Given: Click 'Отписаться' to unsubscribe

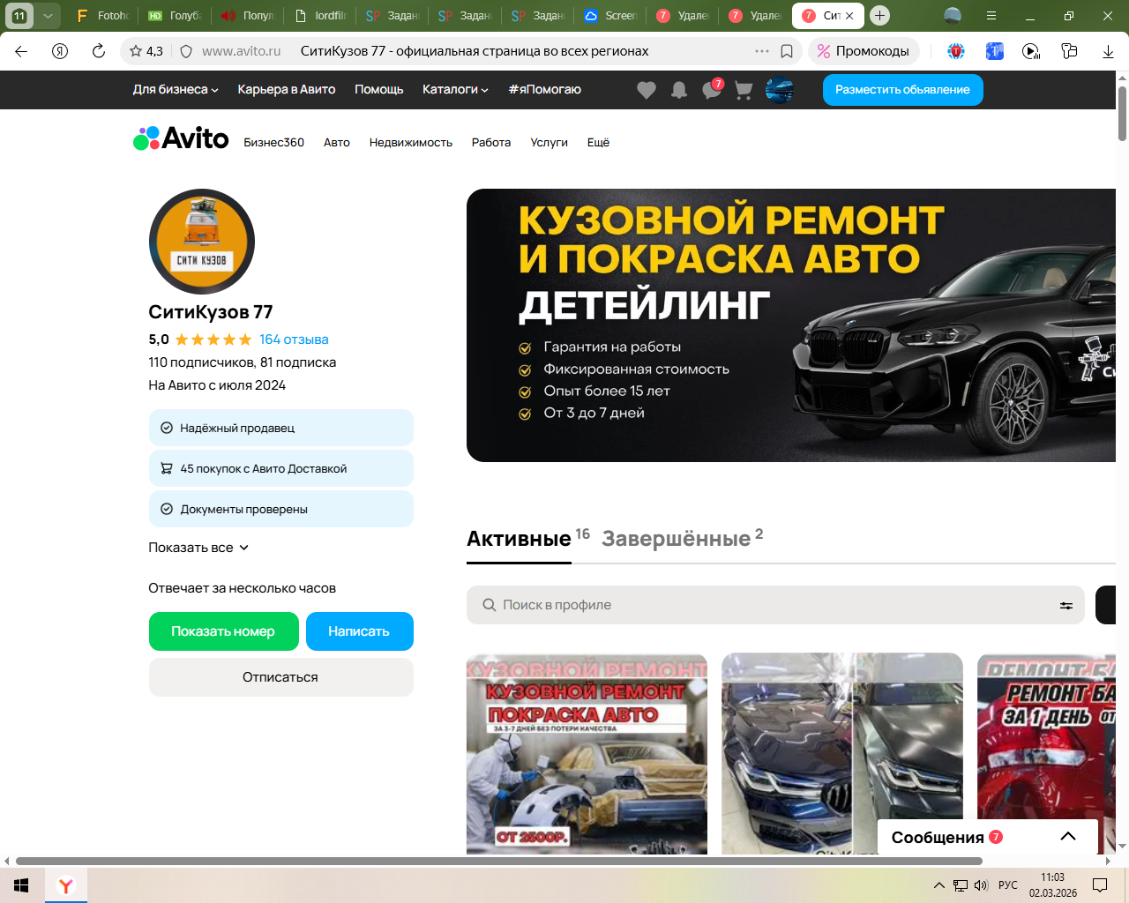Looking at the screenshot, I should coord(280,677).
